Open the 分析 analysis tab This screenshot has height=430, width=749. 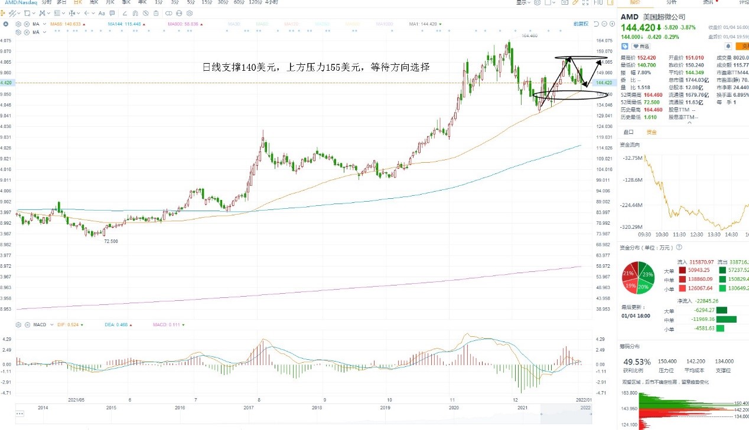[x=671, y=2]
